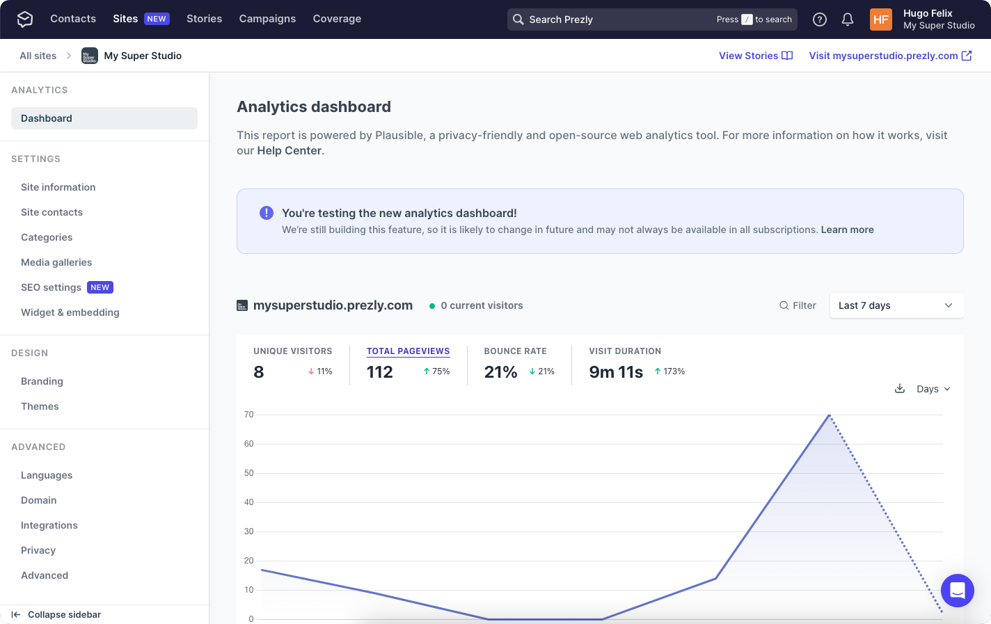Click the mysuperstudio.prezly.com domain heading
This screenshot has width=991, height=624.
pyautogui.click(x=333, y=305)
